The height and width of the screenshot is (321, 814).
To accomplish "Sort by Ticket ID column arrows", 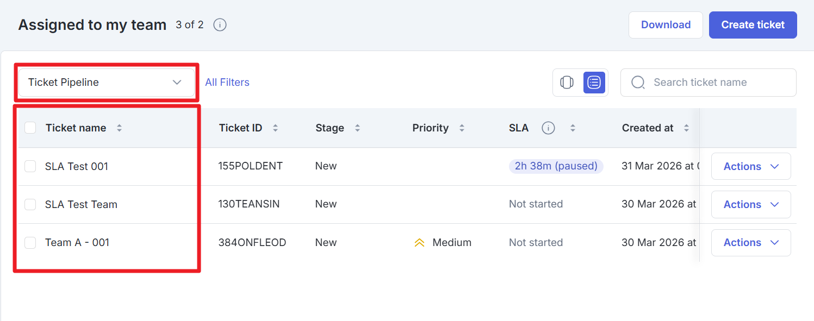I will [x=275, y=128].
